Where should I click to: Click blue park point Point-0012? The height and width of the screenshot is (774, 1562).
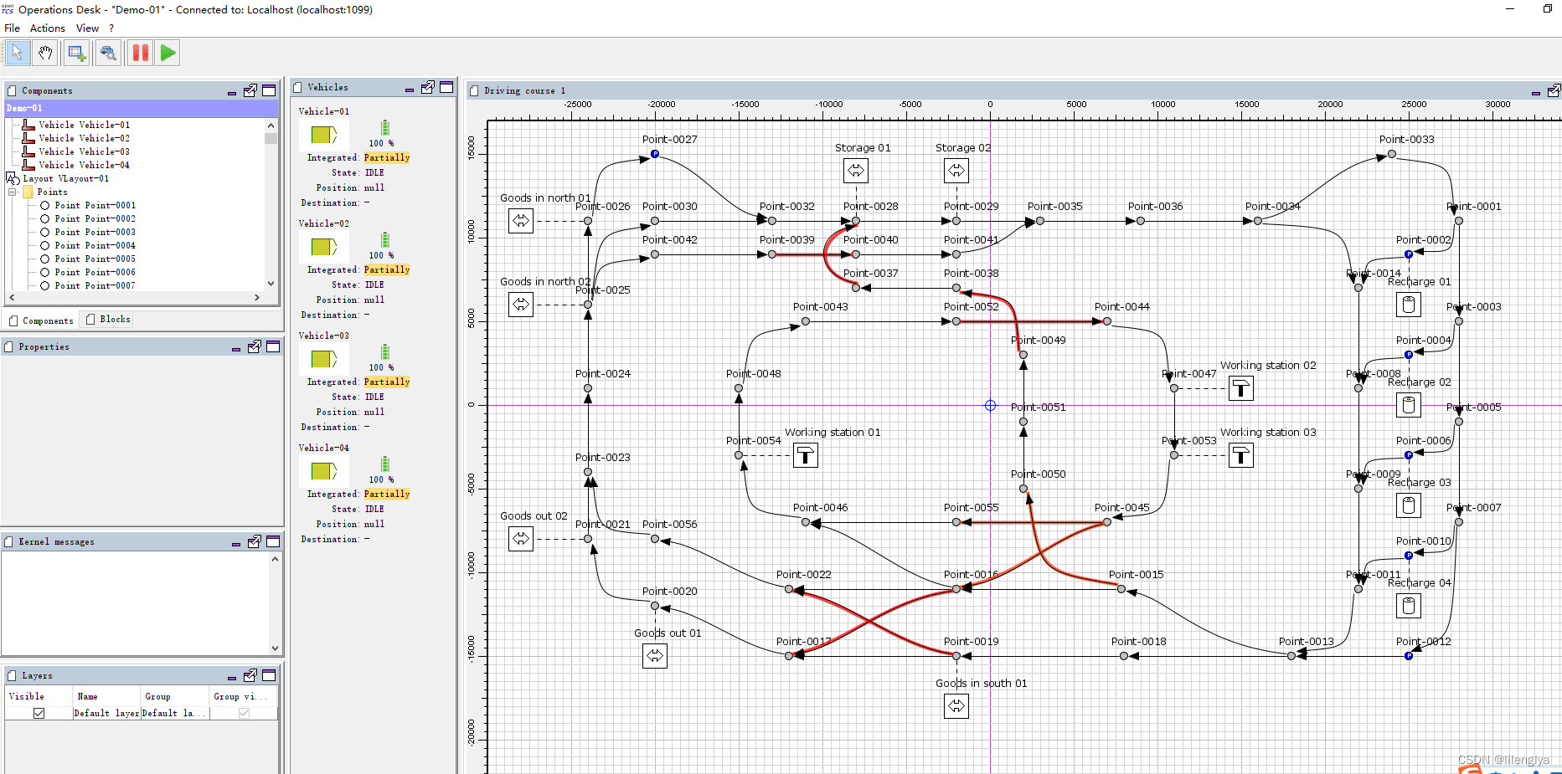(x=1409, y=656)
